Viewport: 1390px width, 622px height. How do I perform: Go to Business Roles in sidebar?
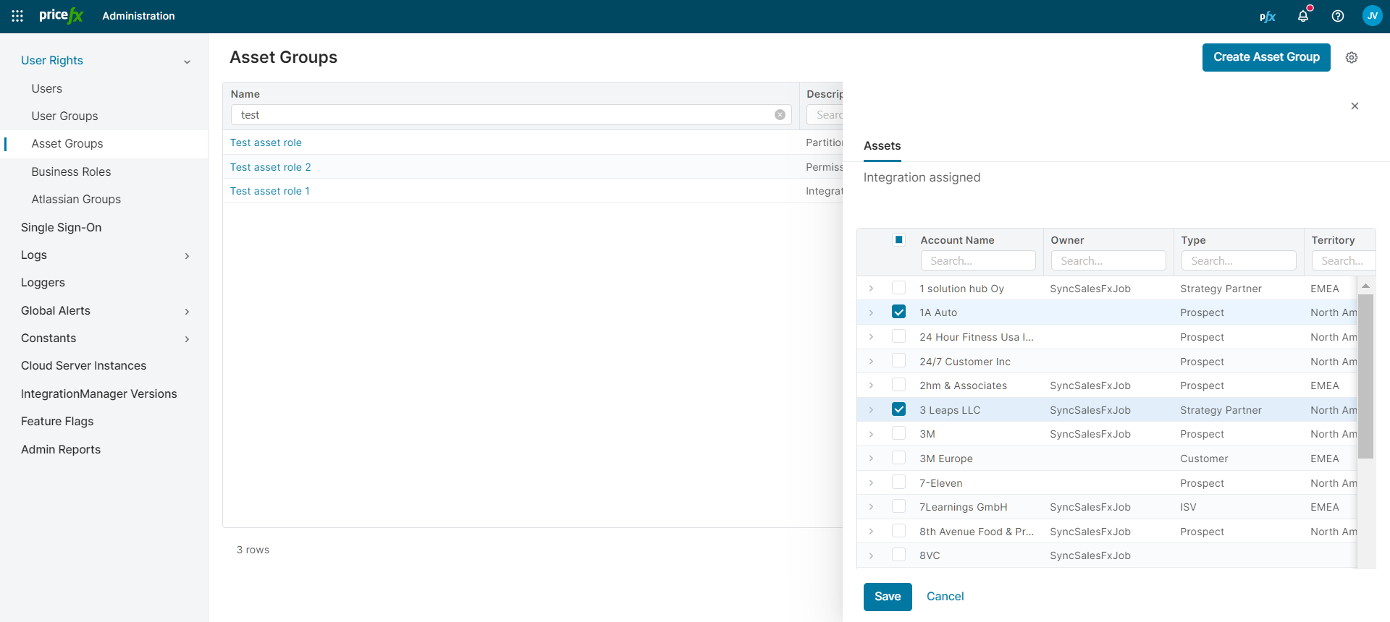pos(71,171)
